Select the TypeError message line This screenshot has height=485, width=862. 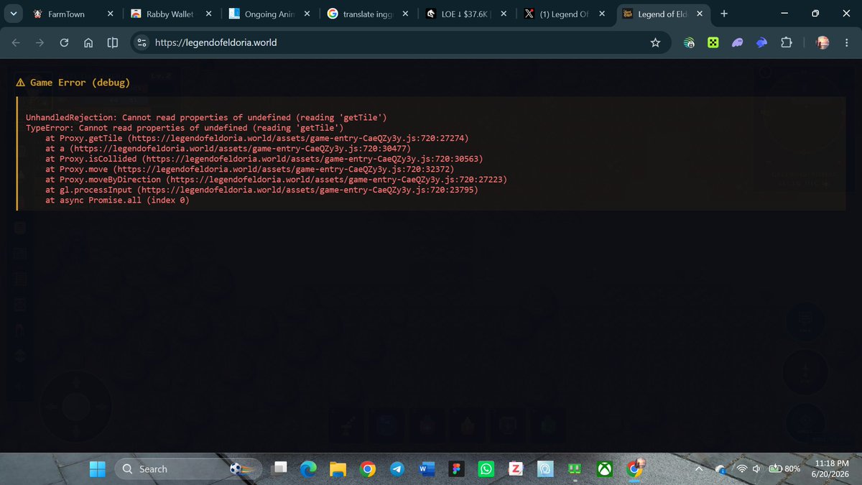185,127
